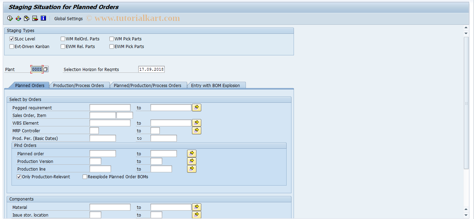The width and height of the screenshot is (474, 219).
Task: Click Production line to field
Action: pos(161,169)
